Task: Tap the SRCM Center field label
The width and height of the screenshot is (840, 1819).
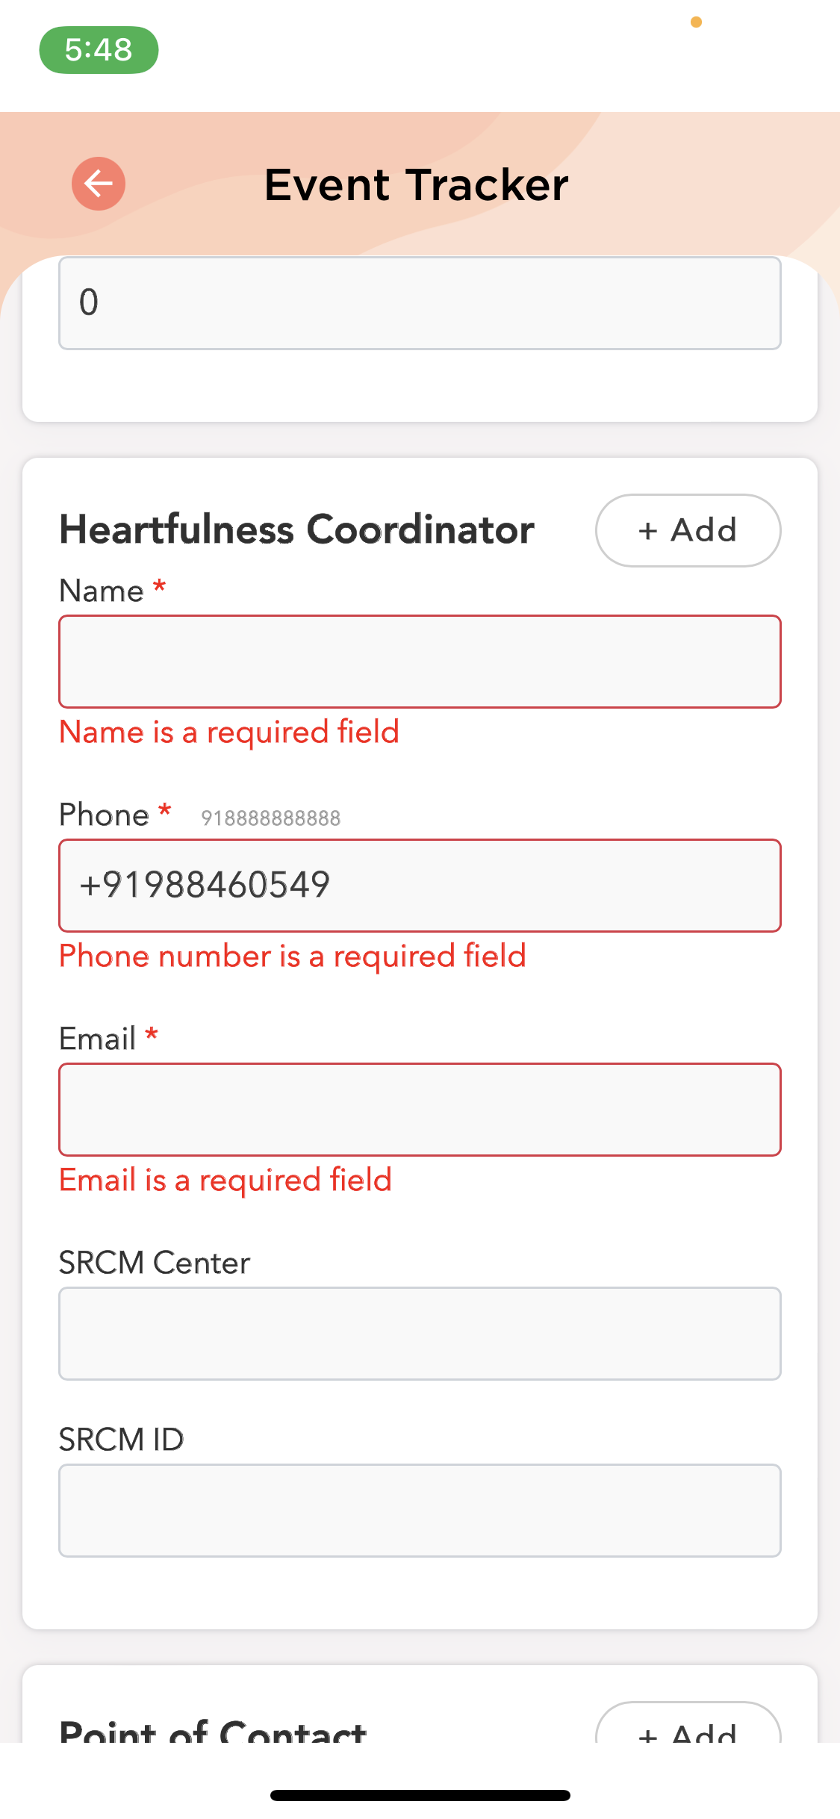Action: click(x=155, y=1263)
